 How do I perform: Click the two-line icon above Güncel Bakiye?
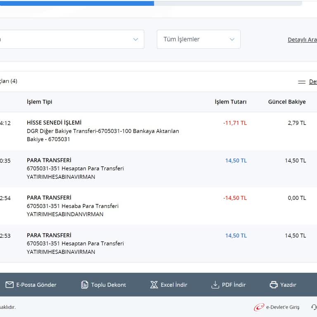tap(302, 82)
